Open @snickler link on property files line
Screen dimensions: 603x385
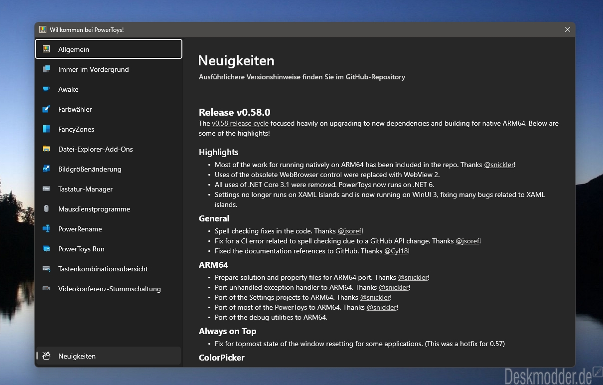coord(413,277)
